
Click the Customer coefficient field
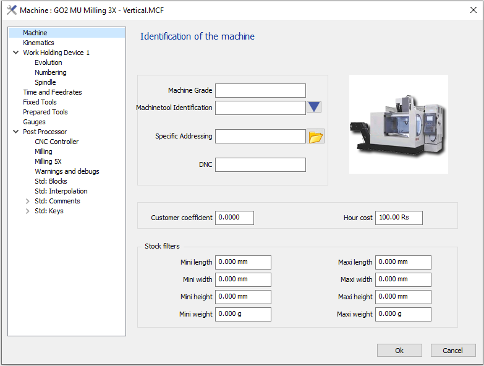tap(234, 218)
